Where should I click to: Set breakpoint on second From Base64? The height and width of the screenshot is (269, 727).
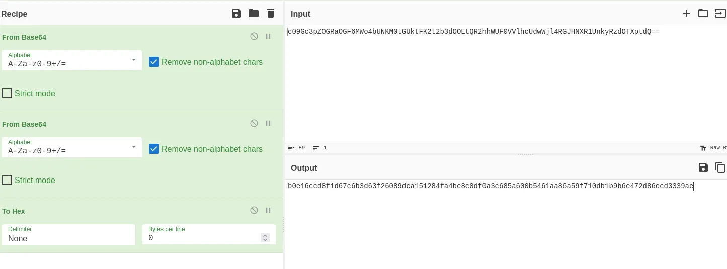point(268,123)
